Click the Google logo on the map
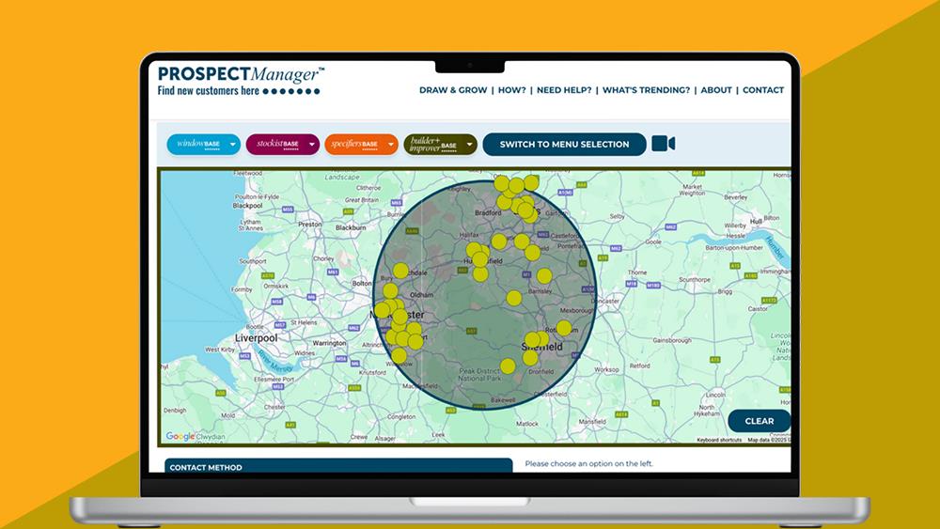The width and height of the screenshot is (940, 529). 180,436
